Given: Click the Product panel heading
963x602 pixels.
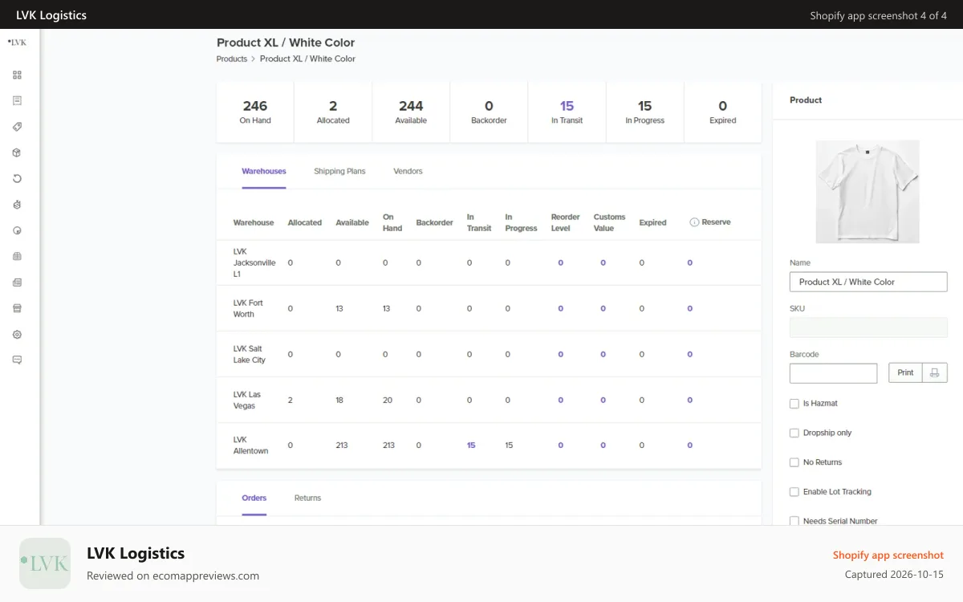Looking at the screenshot, I should pos(806,100).
